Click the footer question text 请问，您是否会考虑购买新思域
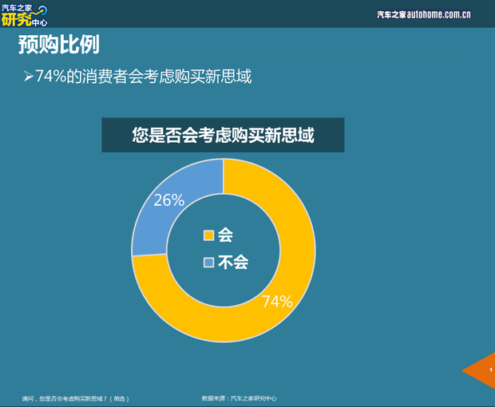495x407 pixels. click(x=75, y=398)
